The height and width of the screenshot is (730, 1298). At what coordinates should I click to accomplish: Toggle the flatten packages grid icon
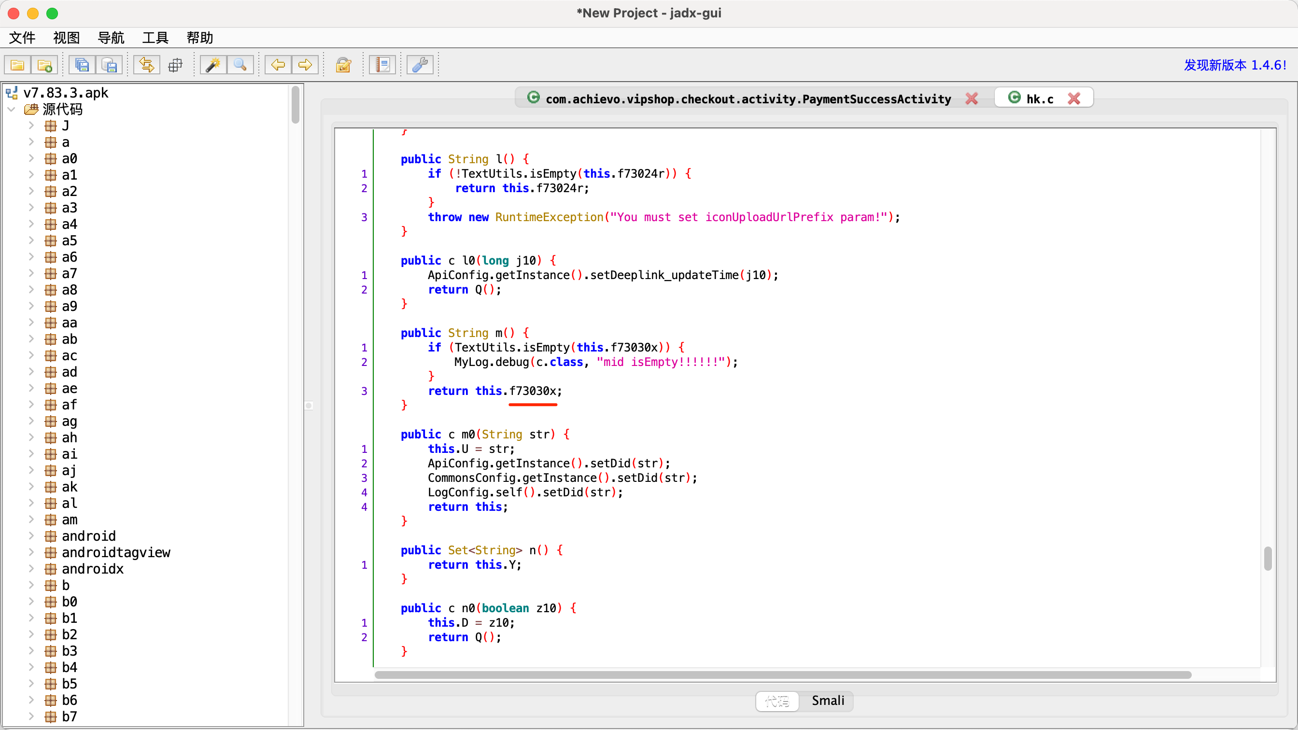[175, 65]
